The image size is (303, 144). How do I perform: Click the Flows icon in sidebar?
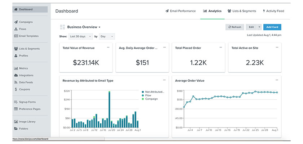coord(16,29)
